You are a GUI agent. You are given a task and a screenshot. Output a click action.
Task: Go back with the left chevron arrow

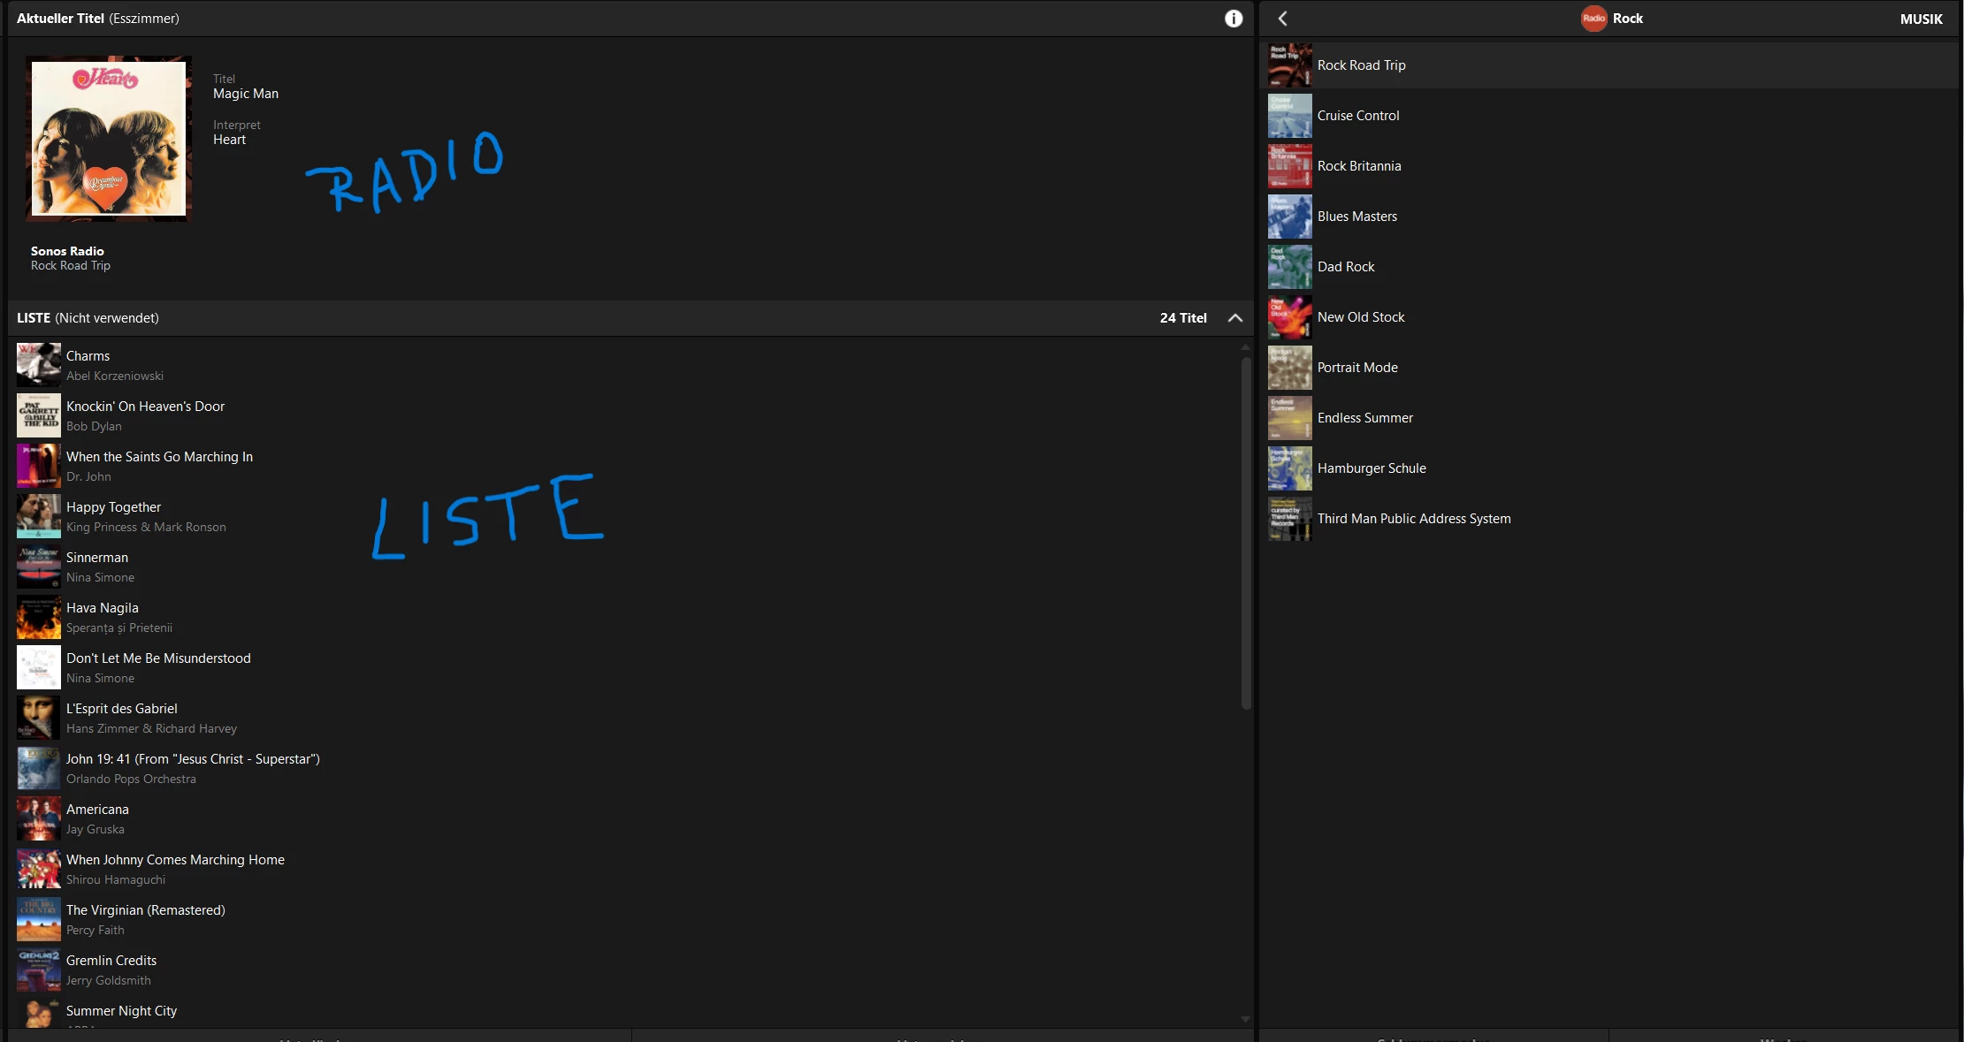pyautogui.click(x=1282, y=19)
